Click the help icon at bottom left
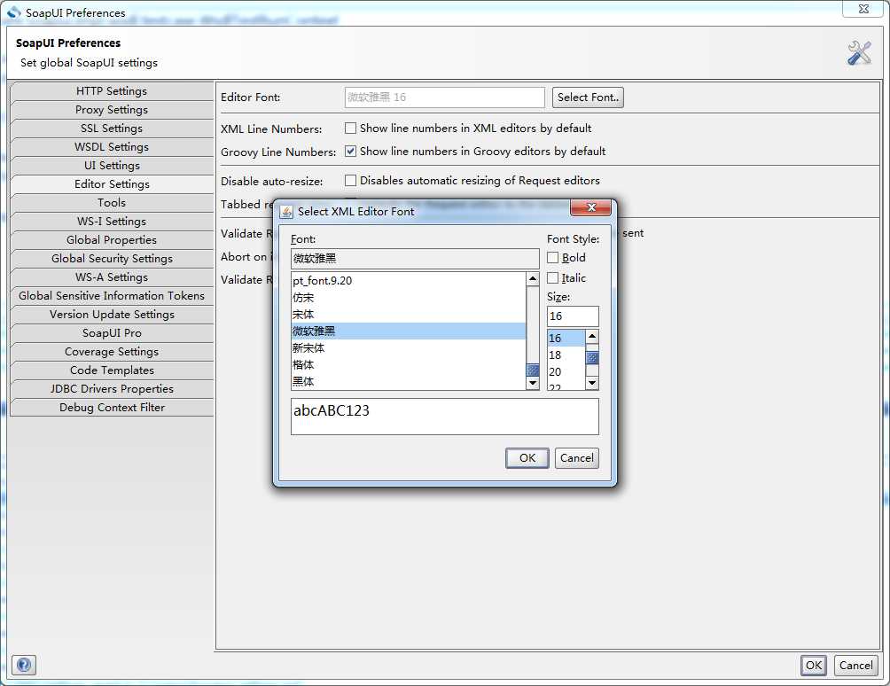 tap(24, 665)
